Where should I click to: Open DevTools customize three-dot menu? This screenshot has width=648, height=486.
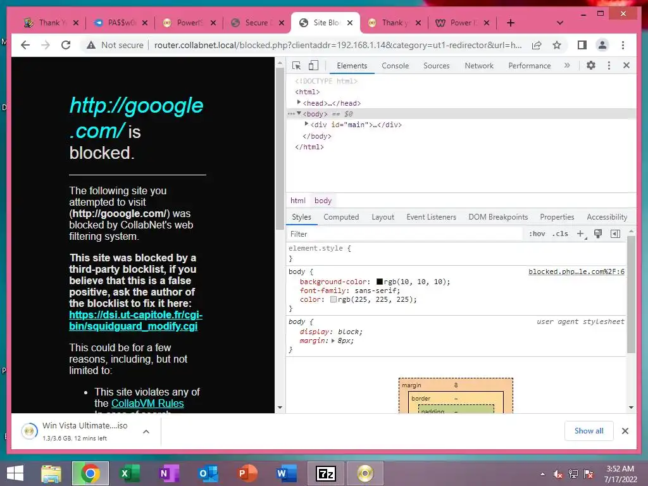tap(609, 65)
